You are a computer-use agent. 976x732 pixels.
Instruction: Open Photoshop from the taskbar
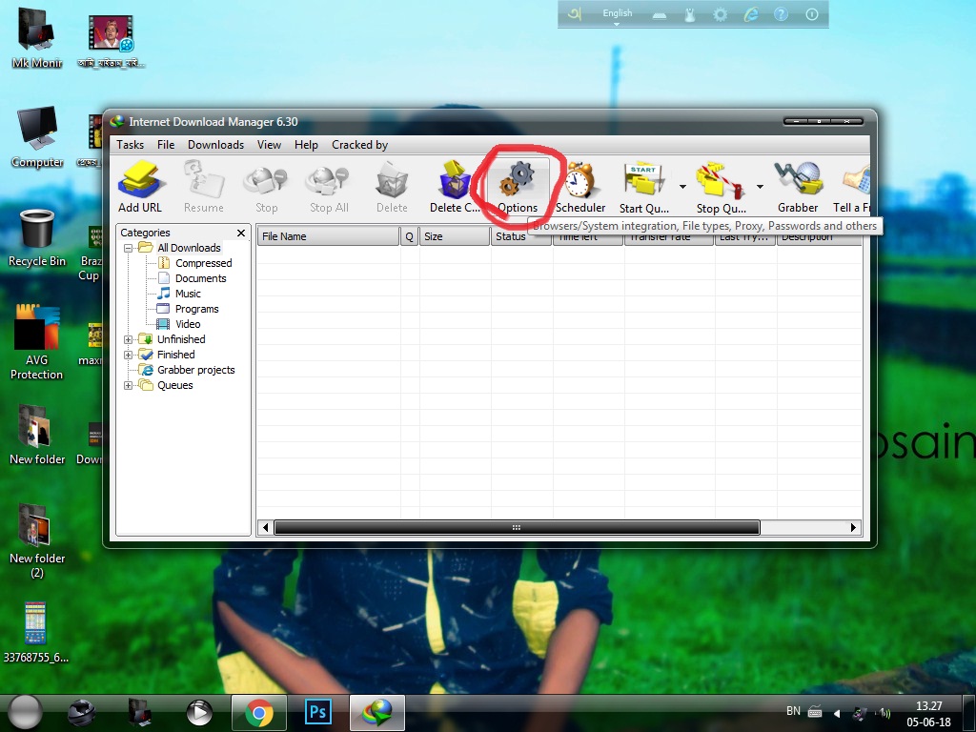[x=317, y=712]
